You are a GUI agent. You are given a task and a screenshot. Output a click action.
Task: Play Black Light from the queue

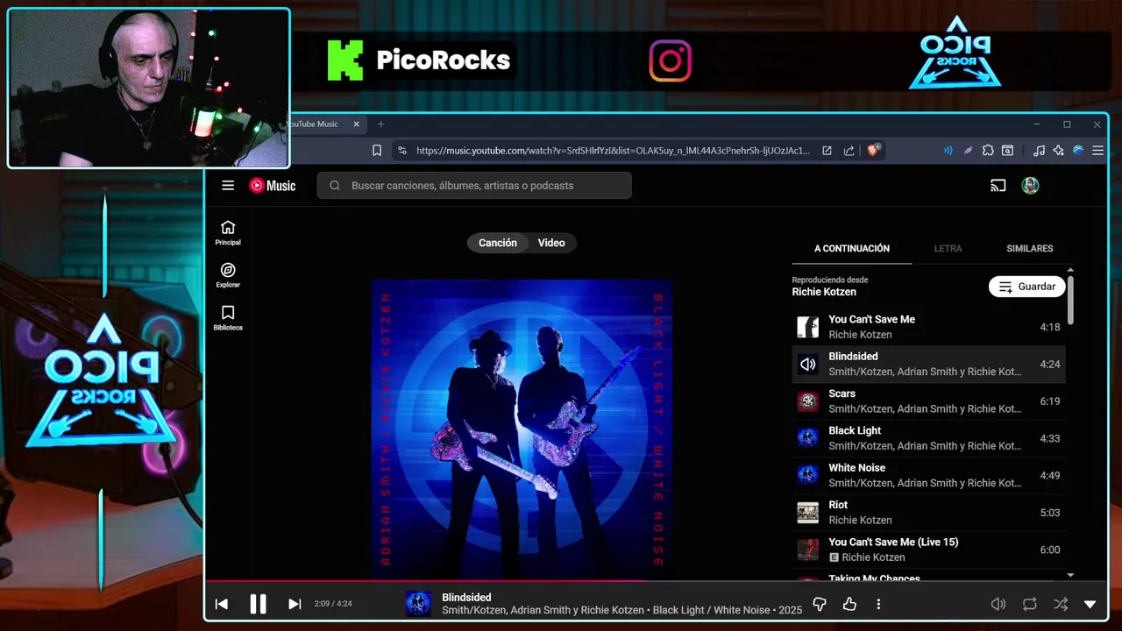click(x=928, y=438)
